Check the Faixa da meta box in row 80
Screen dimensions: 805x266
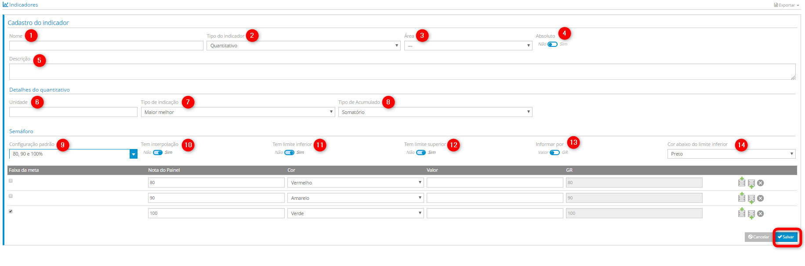(11, 181)
